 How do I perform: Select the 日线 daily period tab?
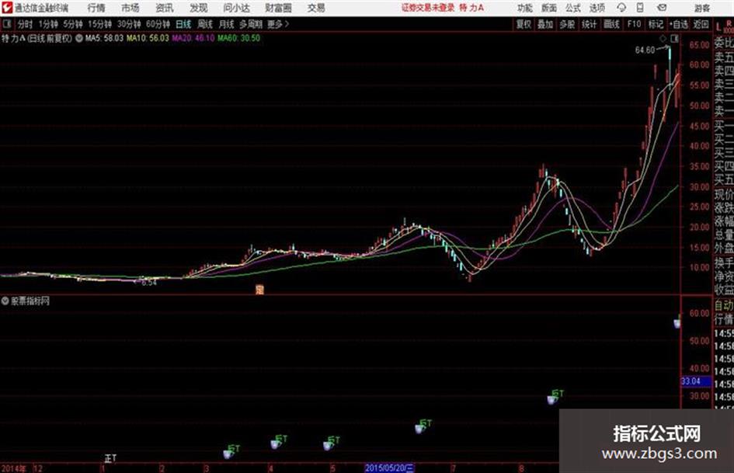tap(183, 24)
